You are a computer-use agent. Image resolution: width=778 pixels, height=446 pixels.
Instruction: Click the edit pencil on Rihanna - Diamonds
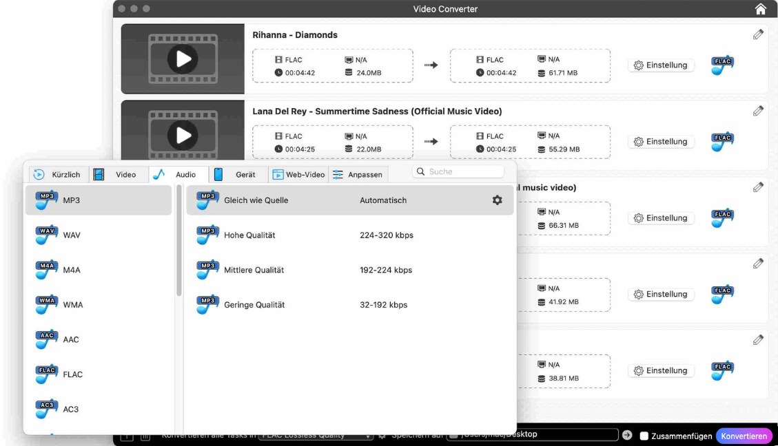click(x=758, y=34)
